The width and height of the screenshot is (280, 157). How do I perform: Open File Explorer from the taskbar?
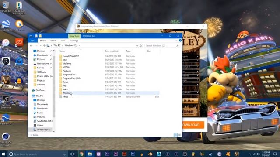[x=90, y=154]
